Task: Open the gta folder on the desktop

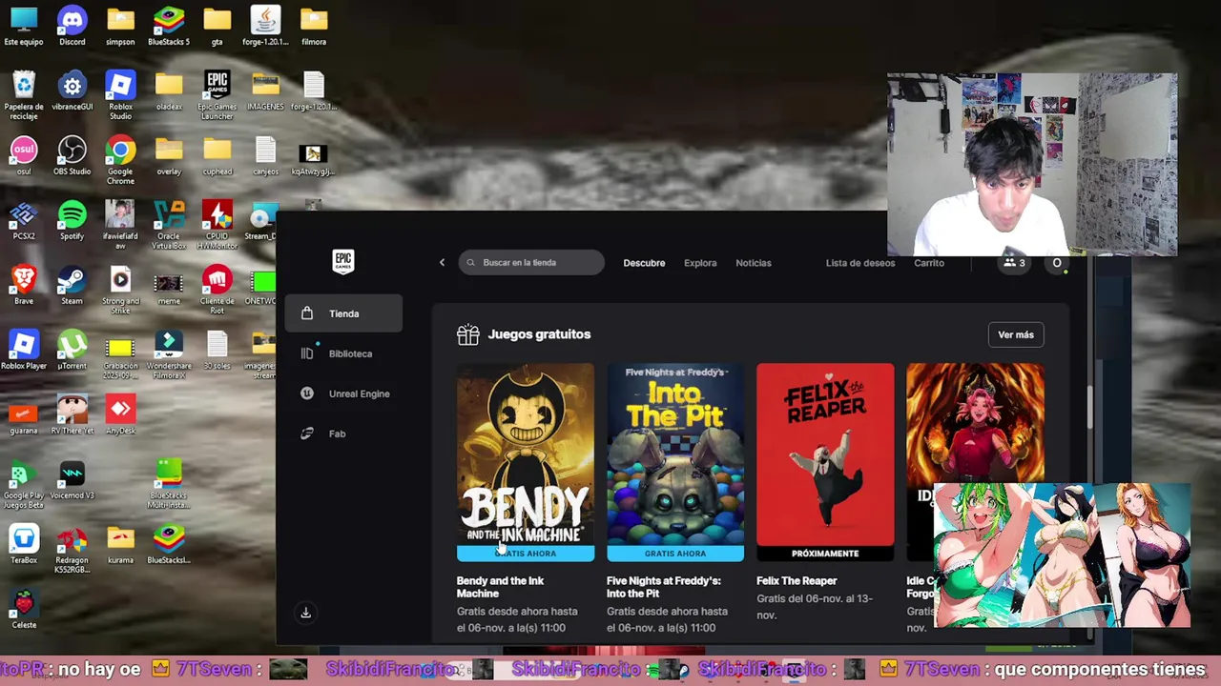Action: tap(217, 26)
